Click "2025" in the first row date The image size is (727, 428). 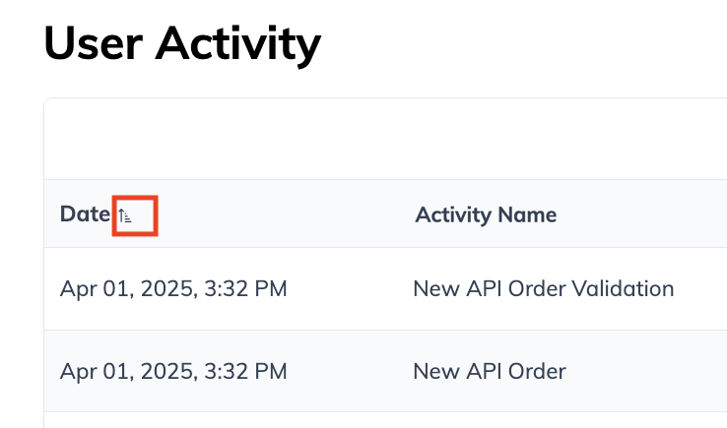(x=169, y=289)
